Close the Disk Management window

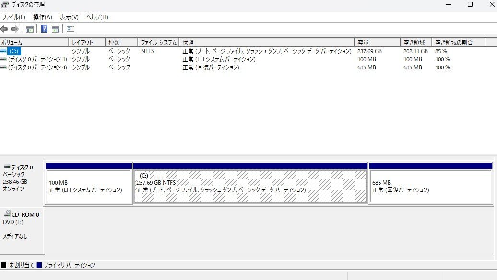[x=491, y=4]
